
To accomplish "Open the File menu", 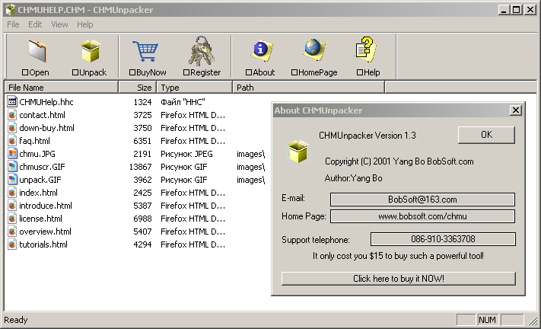I will tap(13, 24).
